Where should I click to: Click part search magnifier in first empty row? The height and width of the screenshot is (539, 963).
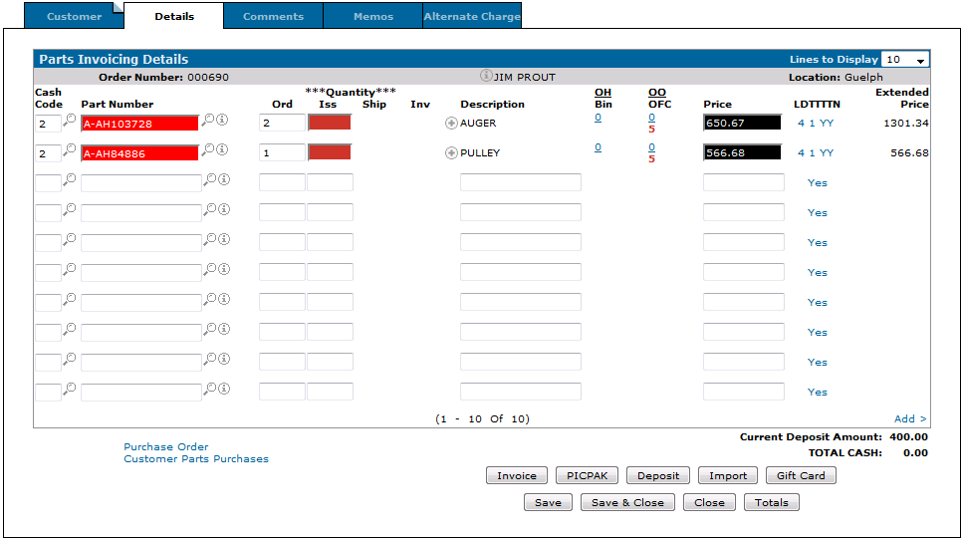coord(211,179)
